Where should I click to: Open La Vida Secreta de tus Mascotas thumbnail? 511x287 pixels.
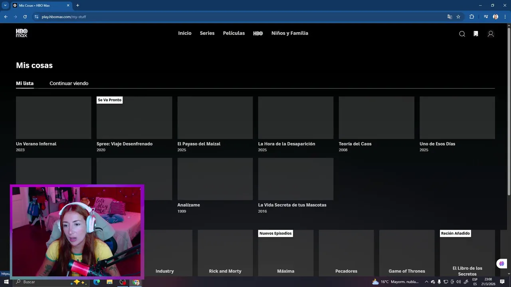pos(296,179)
